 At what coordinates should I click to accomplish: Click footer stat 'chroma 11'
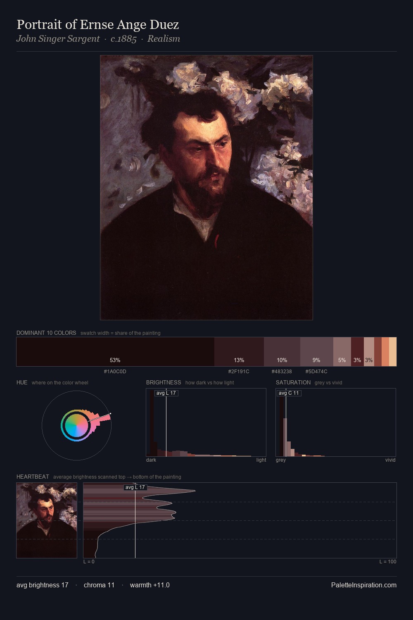click(x=99, y=585)
